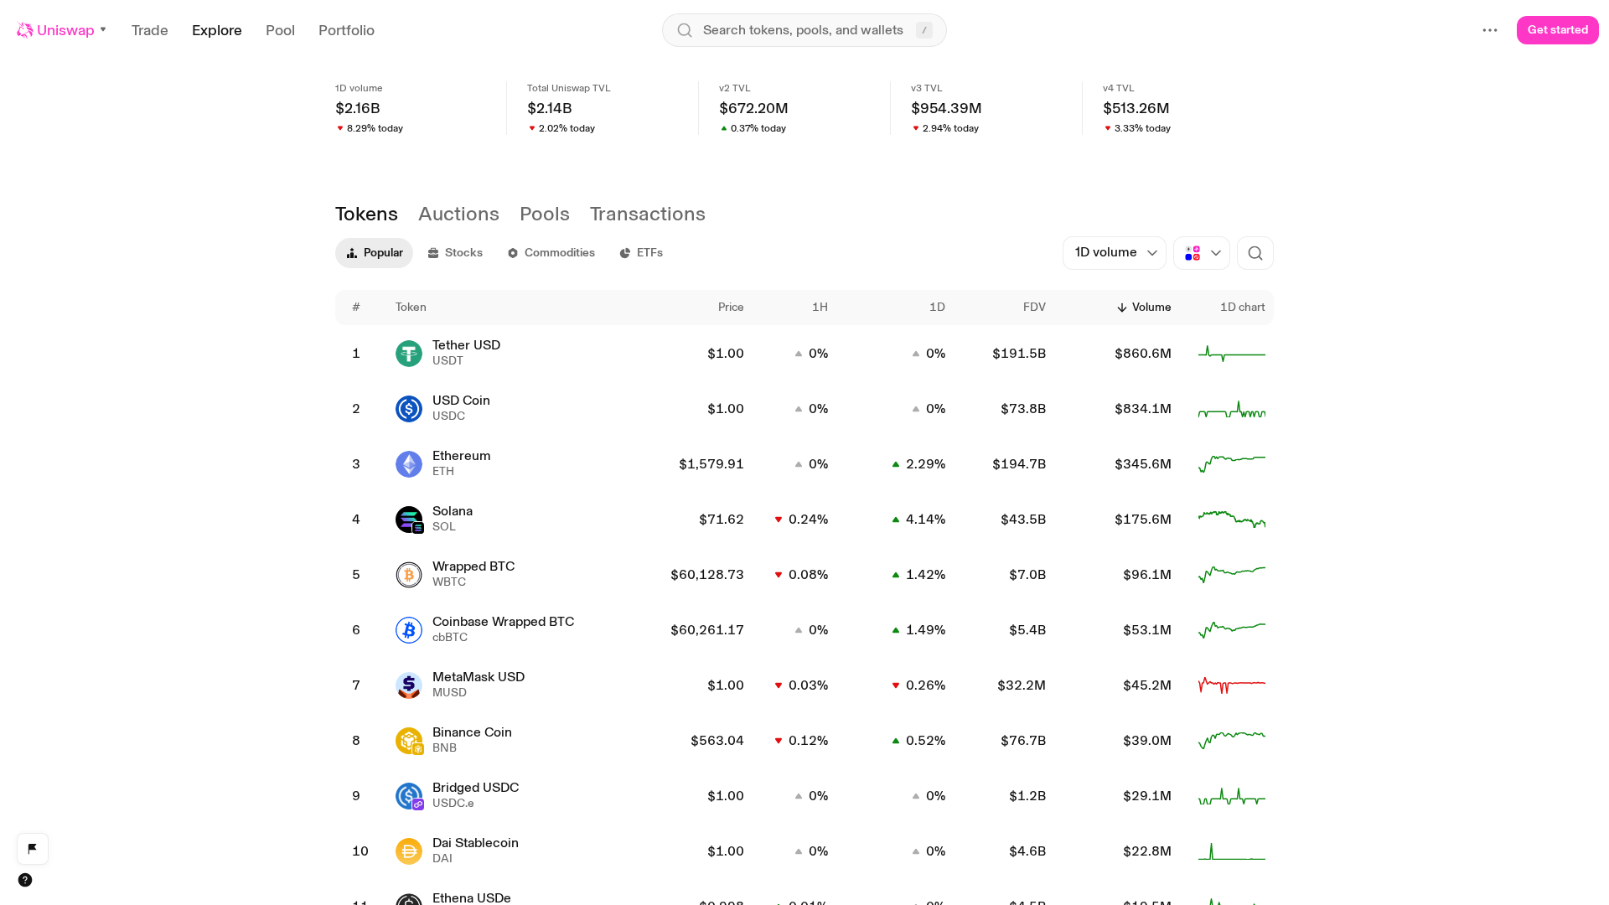
Task: Click the Get started button
Action: 1558,30
